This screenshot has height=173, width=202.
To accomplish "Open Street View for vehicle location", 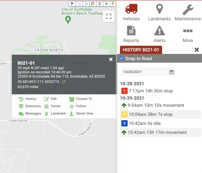I will coord(81,114).
